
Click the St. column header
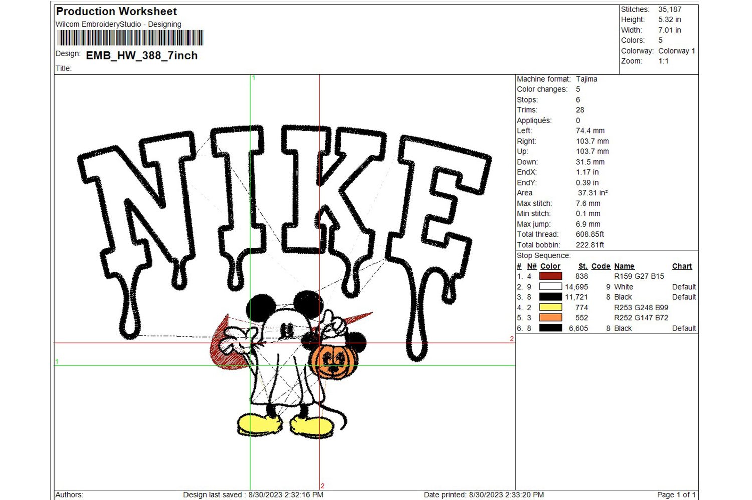pyautogui.click(x=583, y=266)
